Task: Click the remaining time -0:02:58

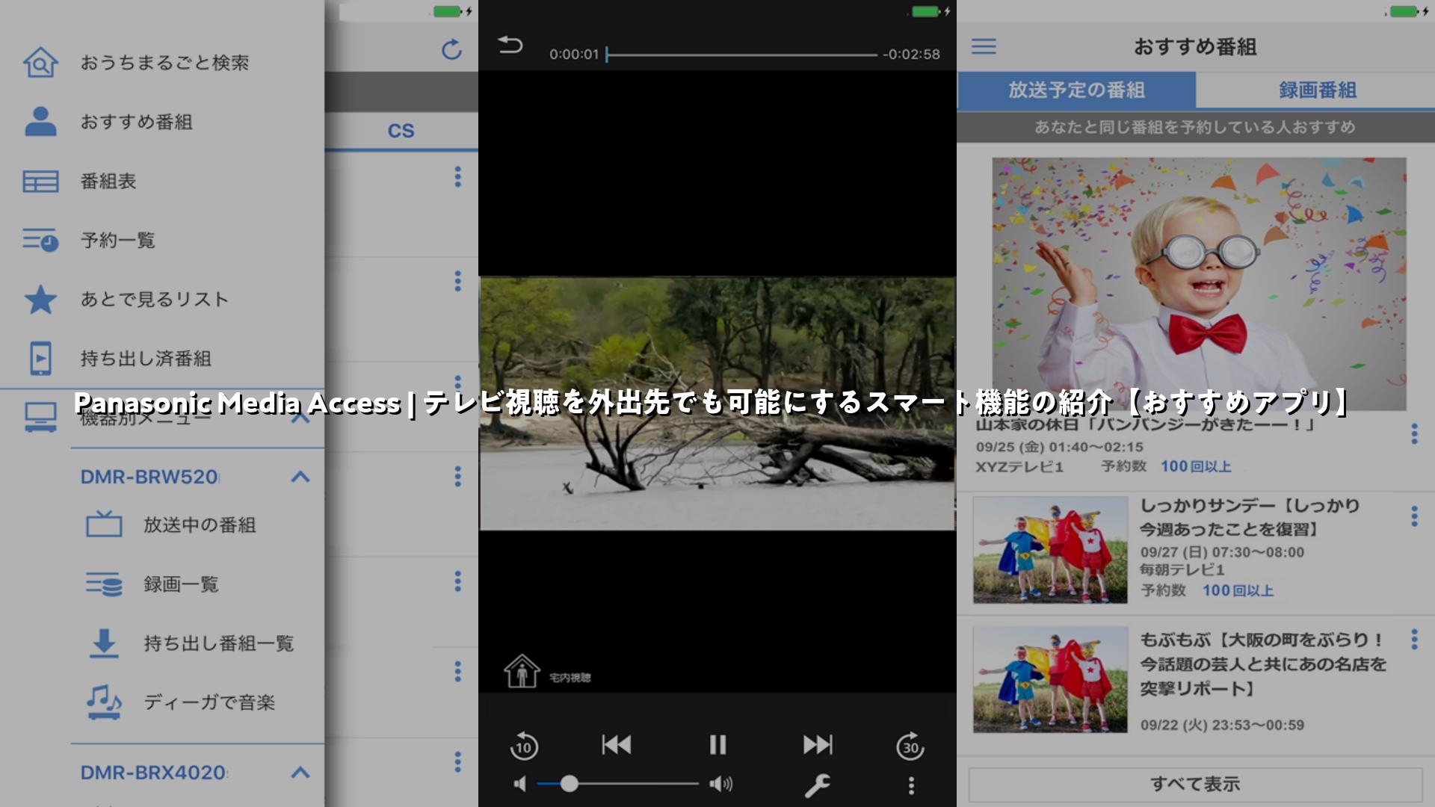Action: (x=911, y=55)
